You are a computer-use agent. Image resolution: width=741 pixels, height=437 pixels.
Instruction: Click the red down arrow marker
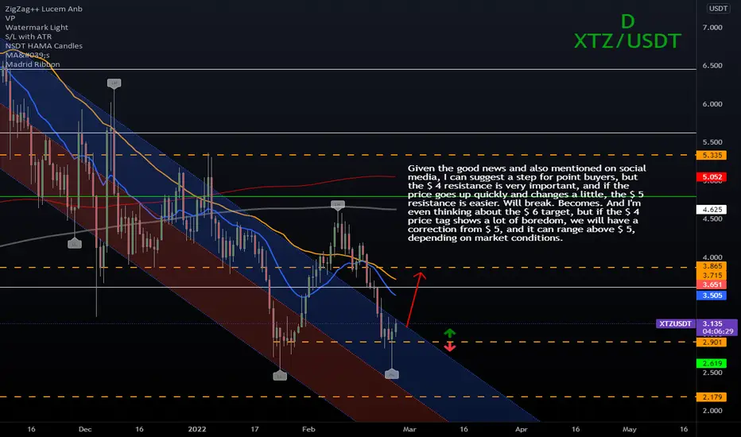(449, 347)
